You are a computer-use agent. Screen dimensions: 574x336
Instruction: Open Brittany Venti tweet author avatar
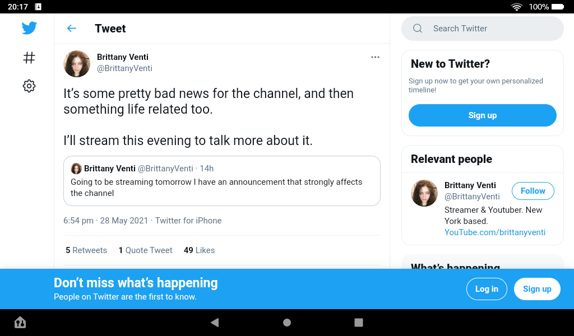click(x=77, y=64)
